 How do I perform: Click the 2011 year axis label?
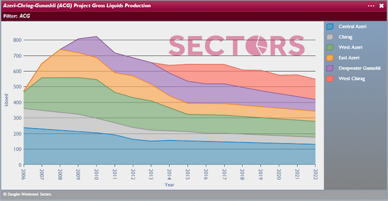(x=115, y=174)
